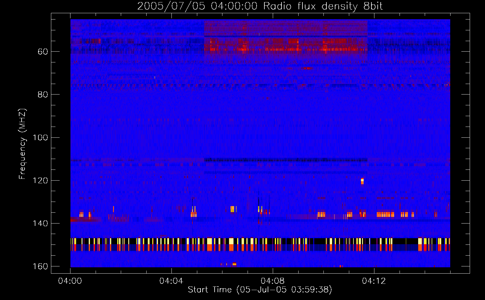Click the 'Start Time (05-Jul-05 03:59:38)' axis label
485x300 pixels.
[260, 290]
